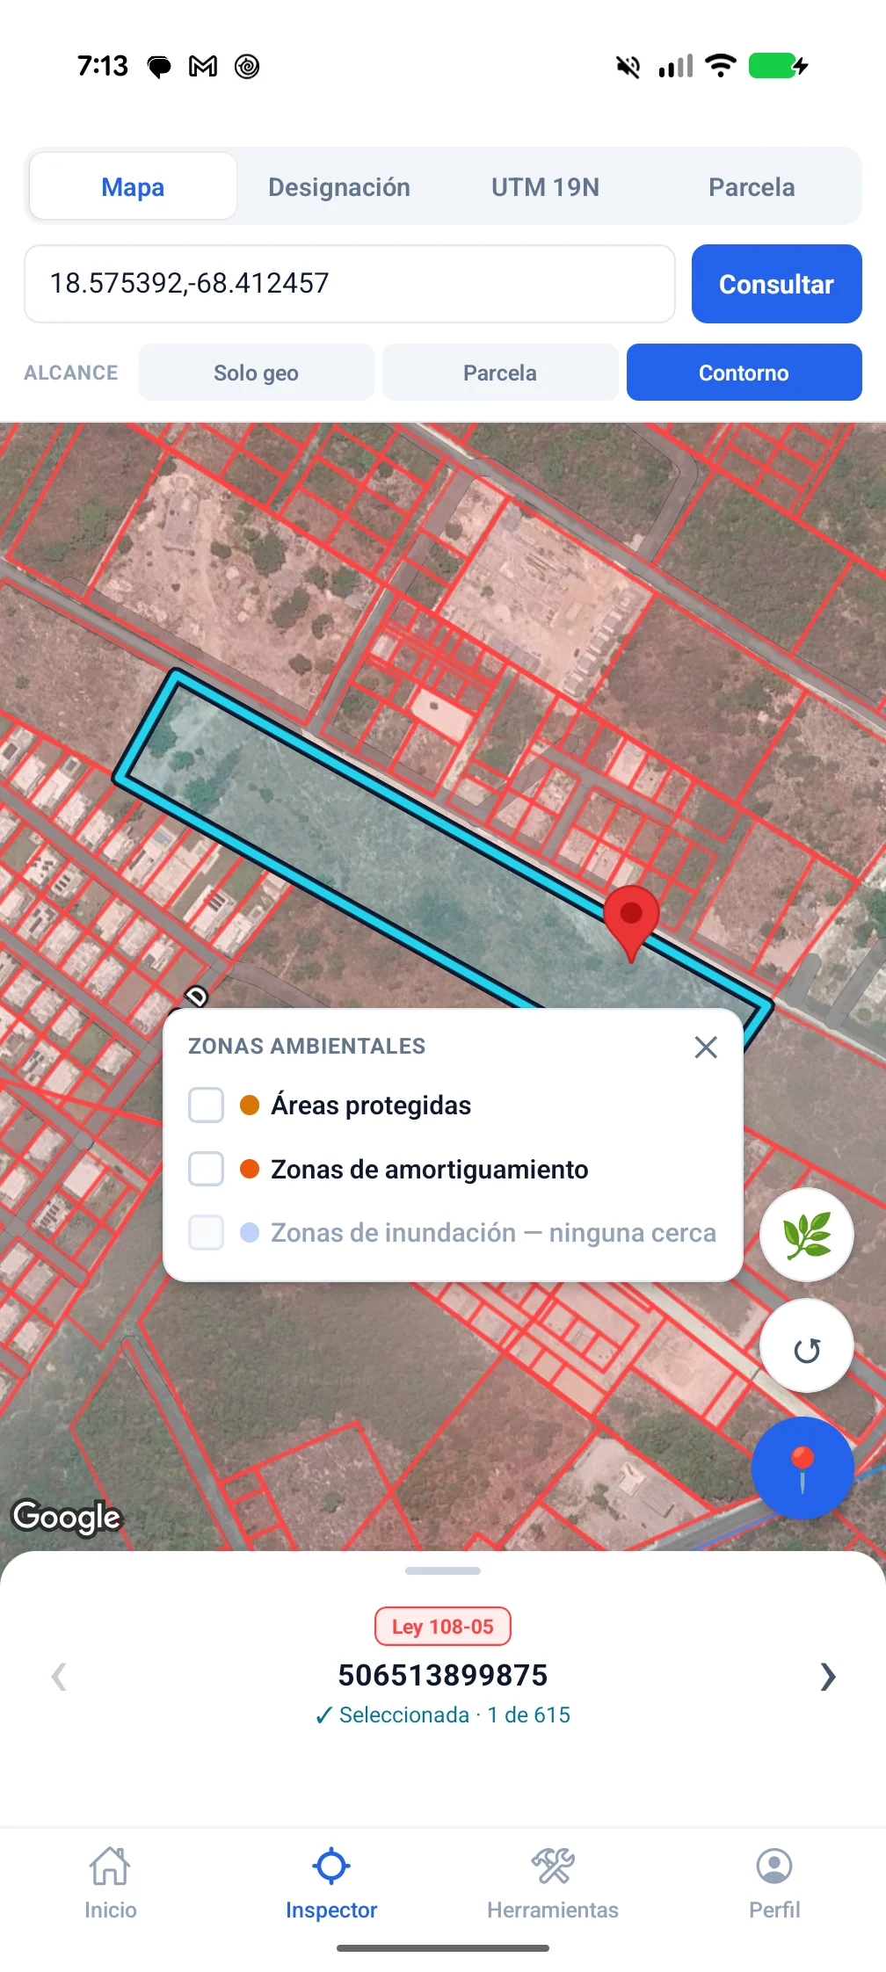Open the Herramientas tools icon
Screen dimensions: 886x1972
coord(553,1865)
